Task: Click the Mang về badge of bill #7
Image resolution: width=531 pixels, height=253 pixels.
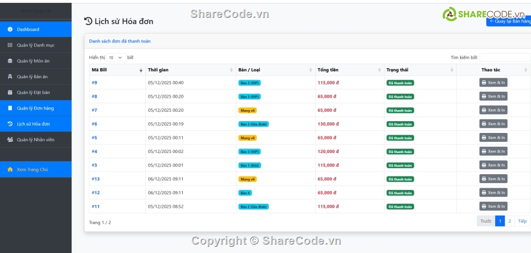Action: pos(248,110)
